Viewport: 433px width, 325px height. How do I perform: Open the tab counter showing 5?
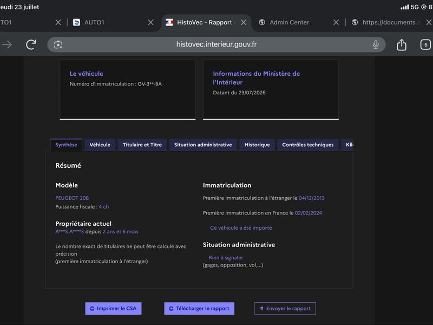tap(425, 44)
